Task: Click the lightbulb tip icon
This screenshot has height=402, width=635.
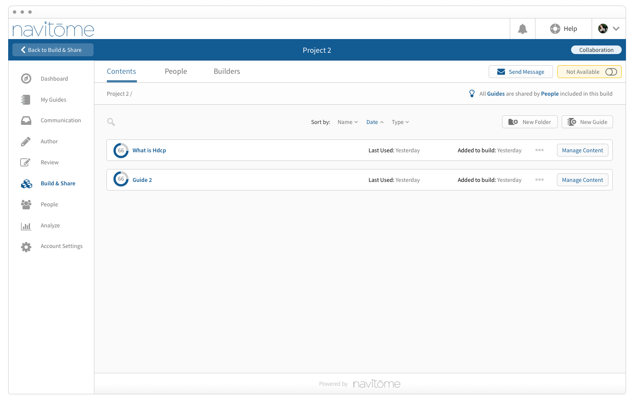Action: coord(472,94)
